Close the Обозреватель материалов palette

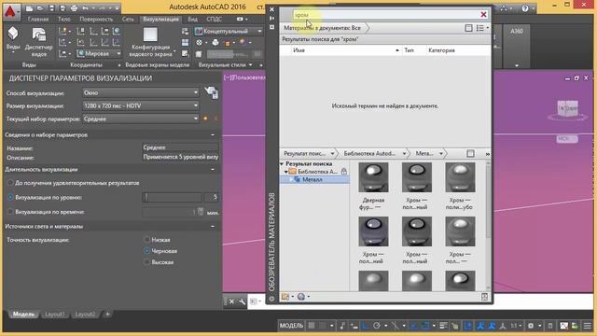coord(271,9)
